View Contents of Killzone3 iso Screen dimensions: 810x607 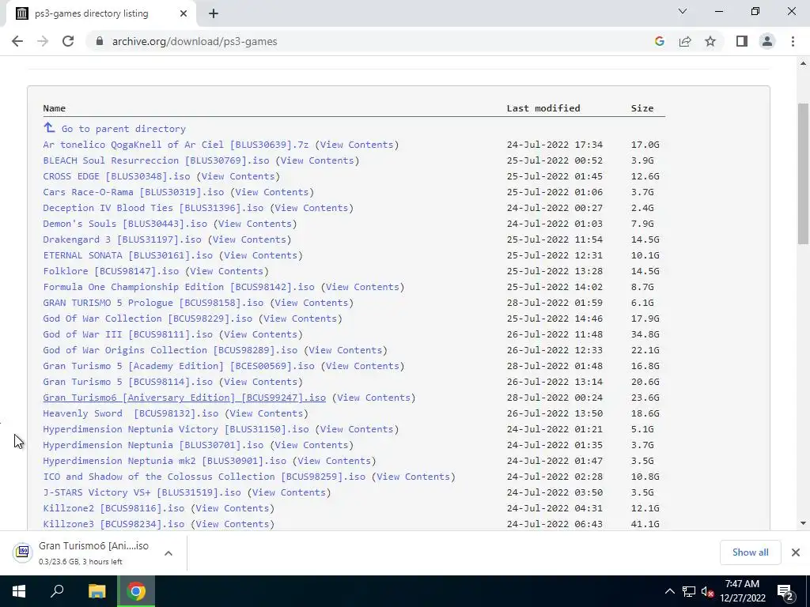coord(232,525)
